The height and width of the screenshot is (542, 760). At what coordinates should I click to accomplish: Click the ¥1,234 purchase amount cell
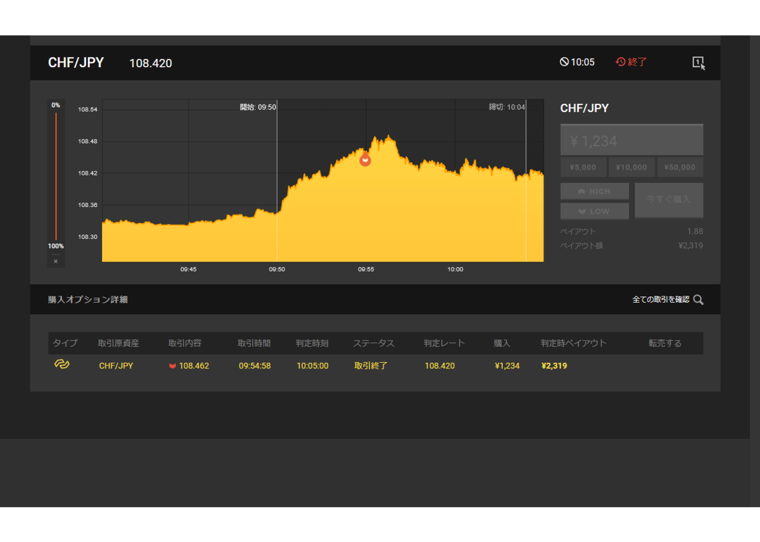click(x=507, y=366)
